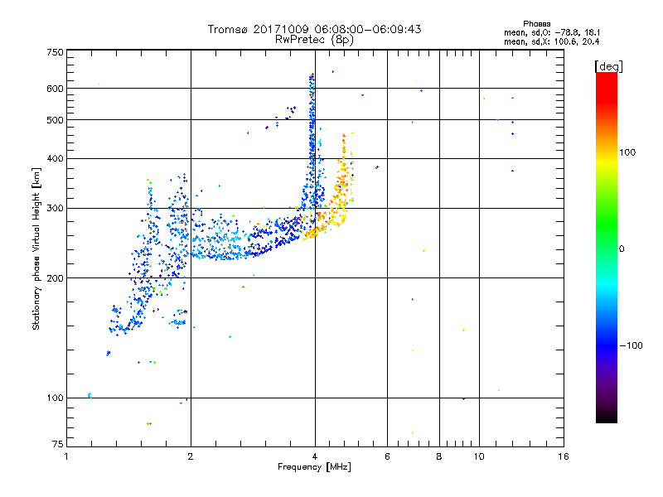Click the x-axis tick label '10'

click(x=479, y=456)
